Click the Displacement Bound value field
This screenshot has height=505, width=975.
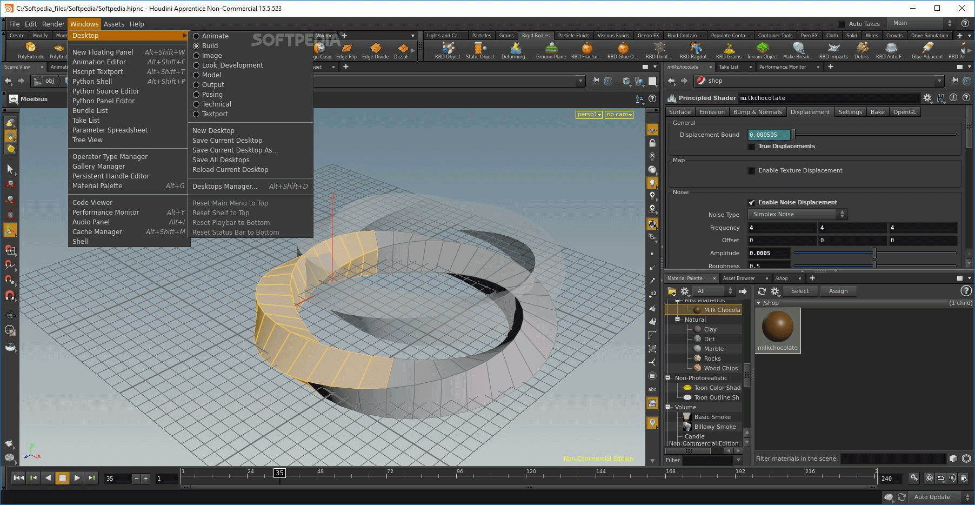click(769, 135)
